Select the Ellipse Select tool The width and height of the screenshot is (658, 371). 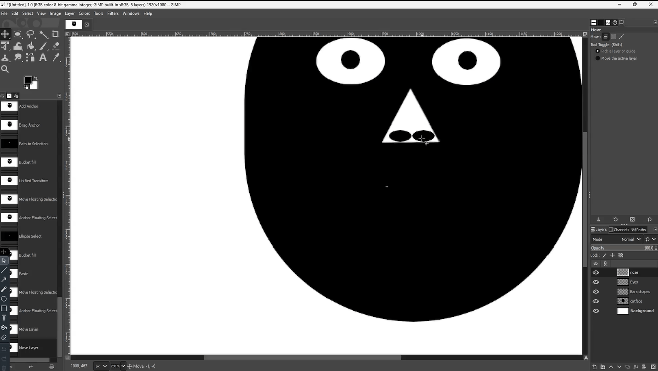click(18, 34)
